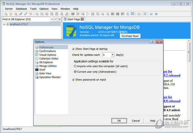193x133 pixels.
Task: Select Current user only (Administrator) radio
Action: click(75, 72)
